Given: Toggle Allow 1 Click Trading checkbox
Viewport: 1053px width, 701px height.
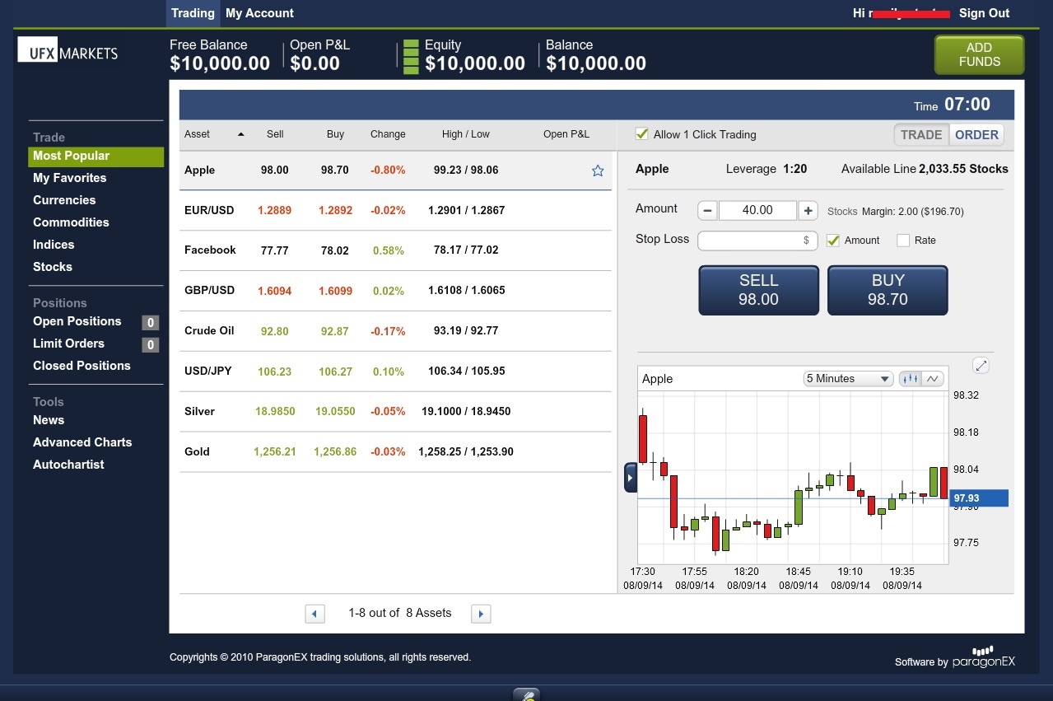Looking at the screenshot, I should click(642, 133).
